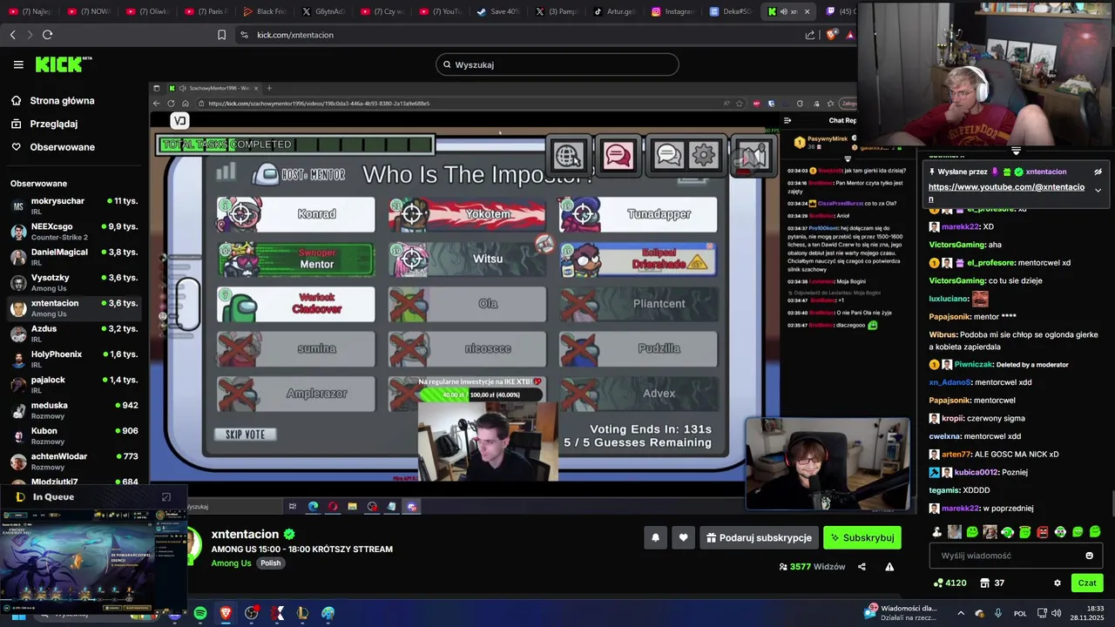Click the browser share icon near address bar
1115x627 pixels.
pyautogui.click(x=810, y=35)
